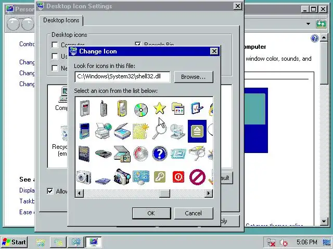Image resolution: width=333 pixels, height=249 pixels.
Task: Pick the projector with magnifier icon
Action: [x=197, y=154]
